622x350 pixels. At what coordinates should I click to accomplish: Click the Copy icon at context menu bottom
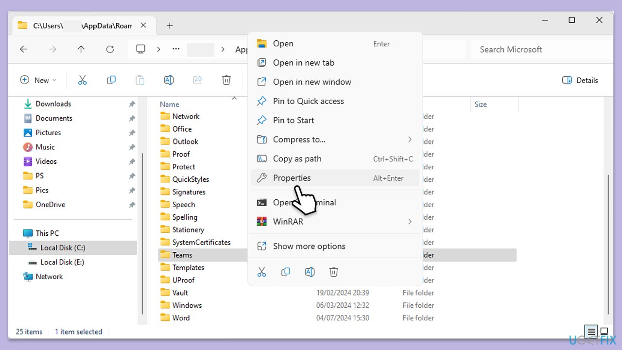point(286,272)
